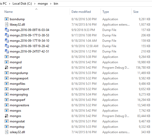The height and width of the screenshot is (137, 152).
Task: Expand breadcrumb chevron after Local Disk (C:)
Action: [35, 4]
